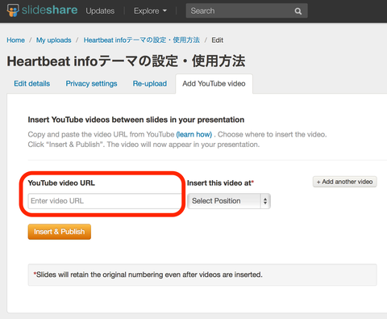Image resolution: width=387 pixels, height=319 pixels.
Task: Click the search magnifier icon
Action: pos(298,11)
